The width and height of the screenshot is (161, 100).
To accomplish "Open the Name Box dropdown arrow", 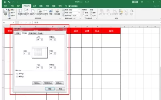I will pyautogui.click(x=14, y=23).
